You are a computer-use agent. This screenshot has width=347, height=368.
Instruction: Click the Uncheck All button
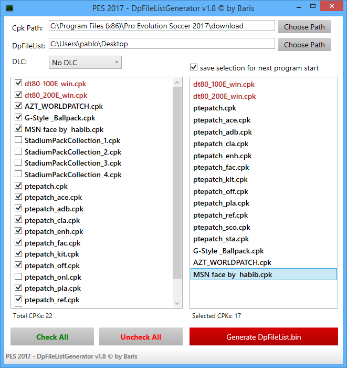[x=141, y=336]
